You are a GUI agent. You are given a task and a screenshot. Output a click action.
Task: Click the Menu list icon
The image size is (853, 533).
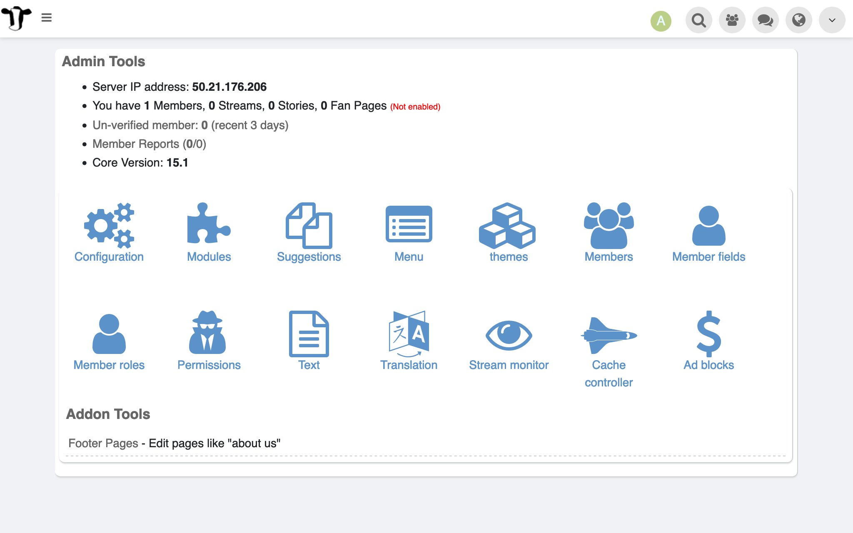click(x=409, y=224)
